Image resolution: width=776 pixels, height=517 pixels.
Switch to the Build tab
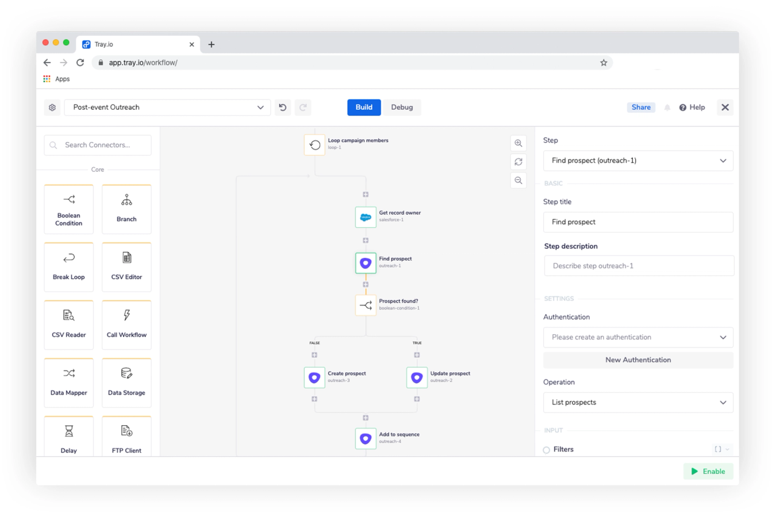click(364, 107)
